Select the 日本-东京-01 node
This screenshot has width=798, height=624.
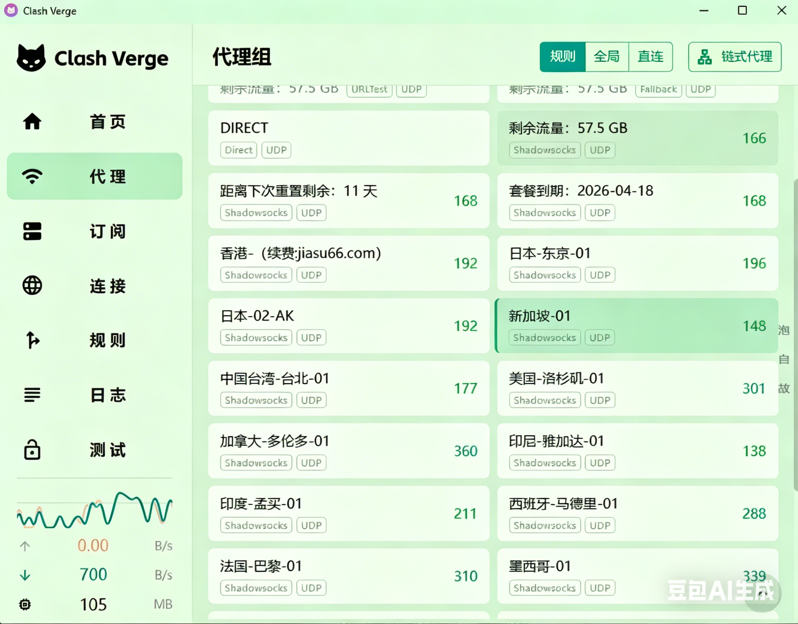point(637,263)
